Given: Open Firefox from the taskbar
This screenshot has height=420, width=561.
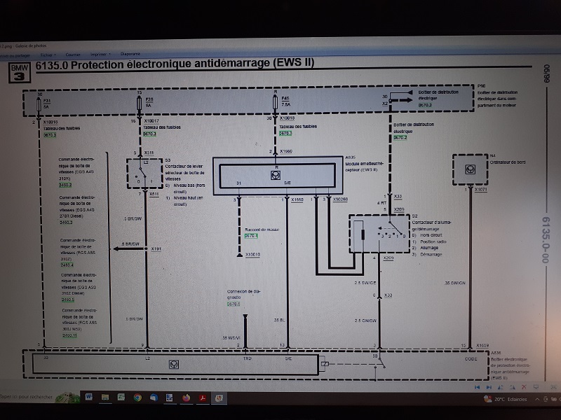Looking at the screenshot, I should tap(186, 398).
